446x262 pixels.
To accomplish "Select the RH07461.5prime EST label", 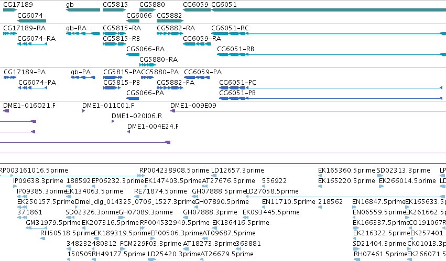I will 380,254.
